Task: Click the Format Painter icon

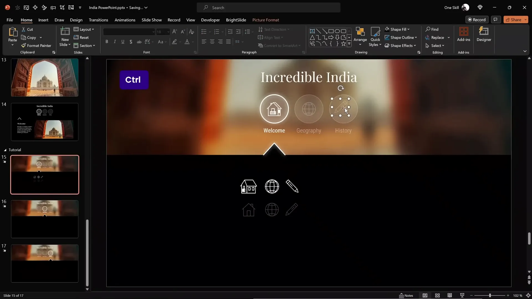Action: pyautogui.click(x=24, y=45)
